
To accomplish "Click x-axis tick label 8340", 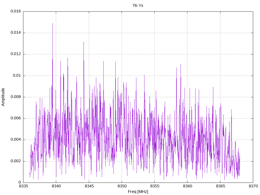I will pyautogui.click(x=56, y=186).
